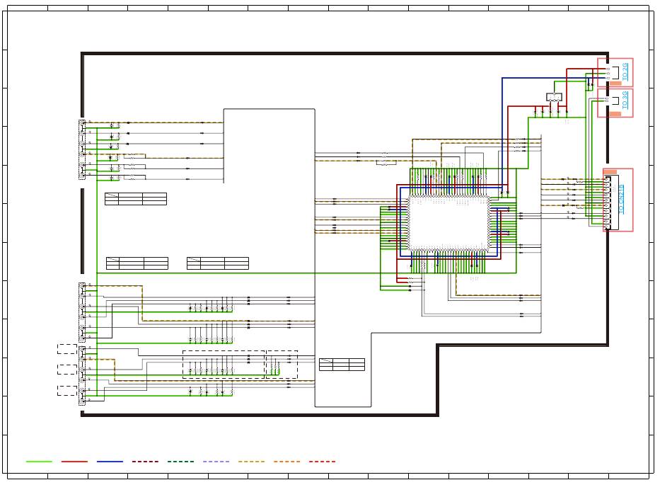This screenshot has height=497, width=672.
Task: Click the solid green line legend sample
Action: 39,462
